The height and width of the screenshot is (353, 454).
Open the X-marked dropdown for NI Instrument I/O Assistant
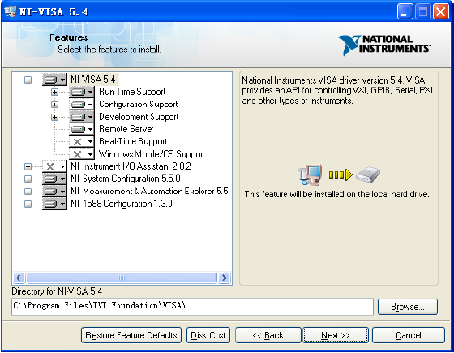coord(54,166)
